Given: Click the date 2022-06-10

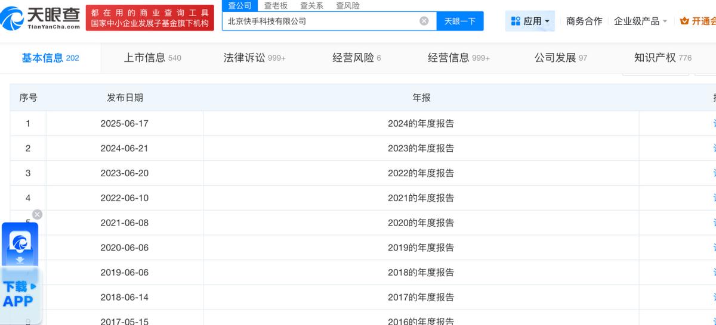Looking at the screenshot, I should (x=125, y=198).
